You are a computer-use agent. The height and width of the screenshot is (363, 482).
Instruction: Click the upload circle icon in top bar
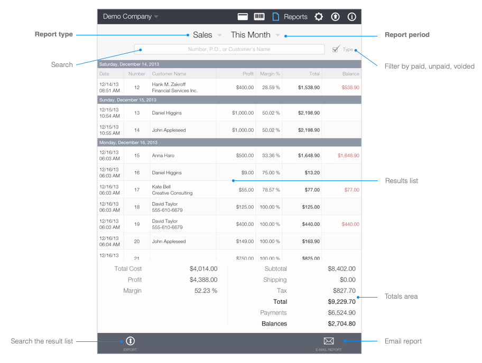pos(335,16)
